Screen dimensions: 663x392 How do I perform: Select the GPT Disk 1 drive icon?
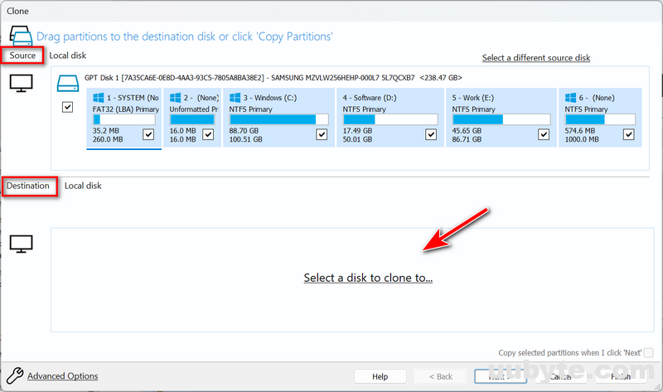tap(68, 84)
